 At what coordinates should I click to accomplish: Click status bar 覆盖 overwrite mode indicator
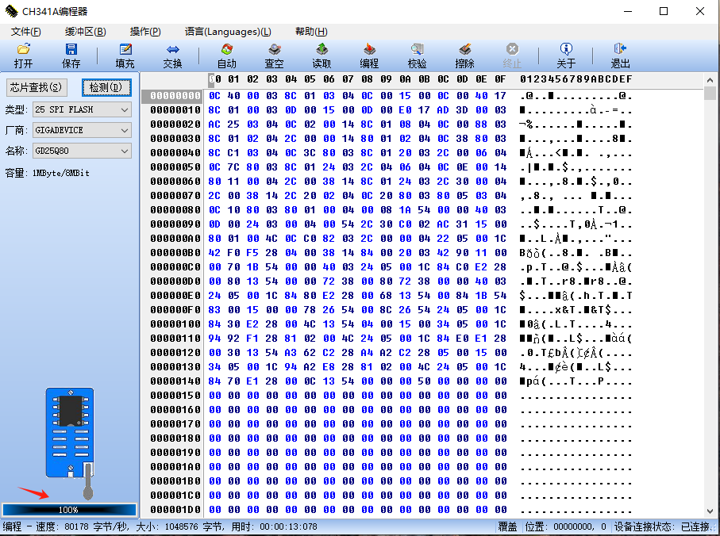tap(507, 526)
